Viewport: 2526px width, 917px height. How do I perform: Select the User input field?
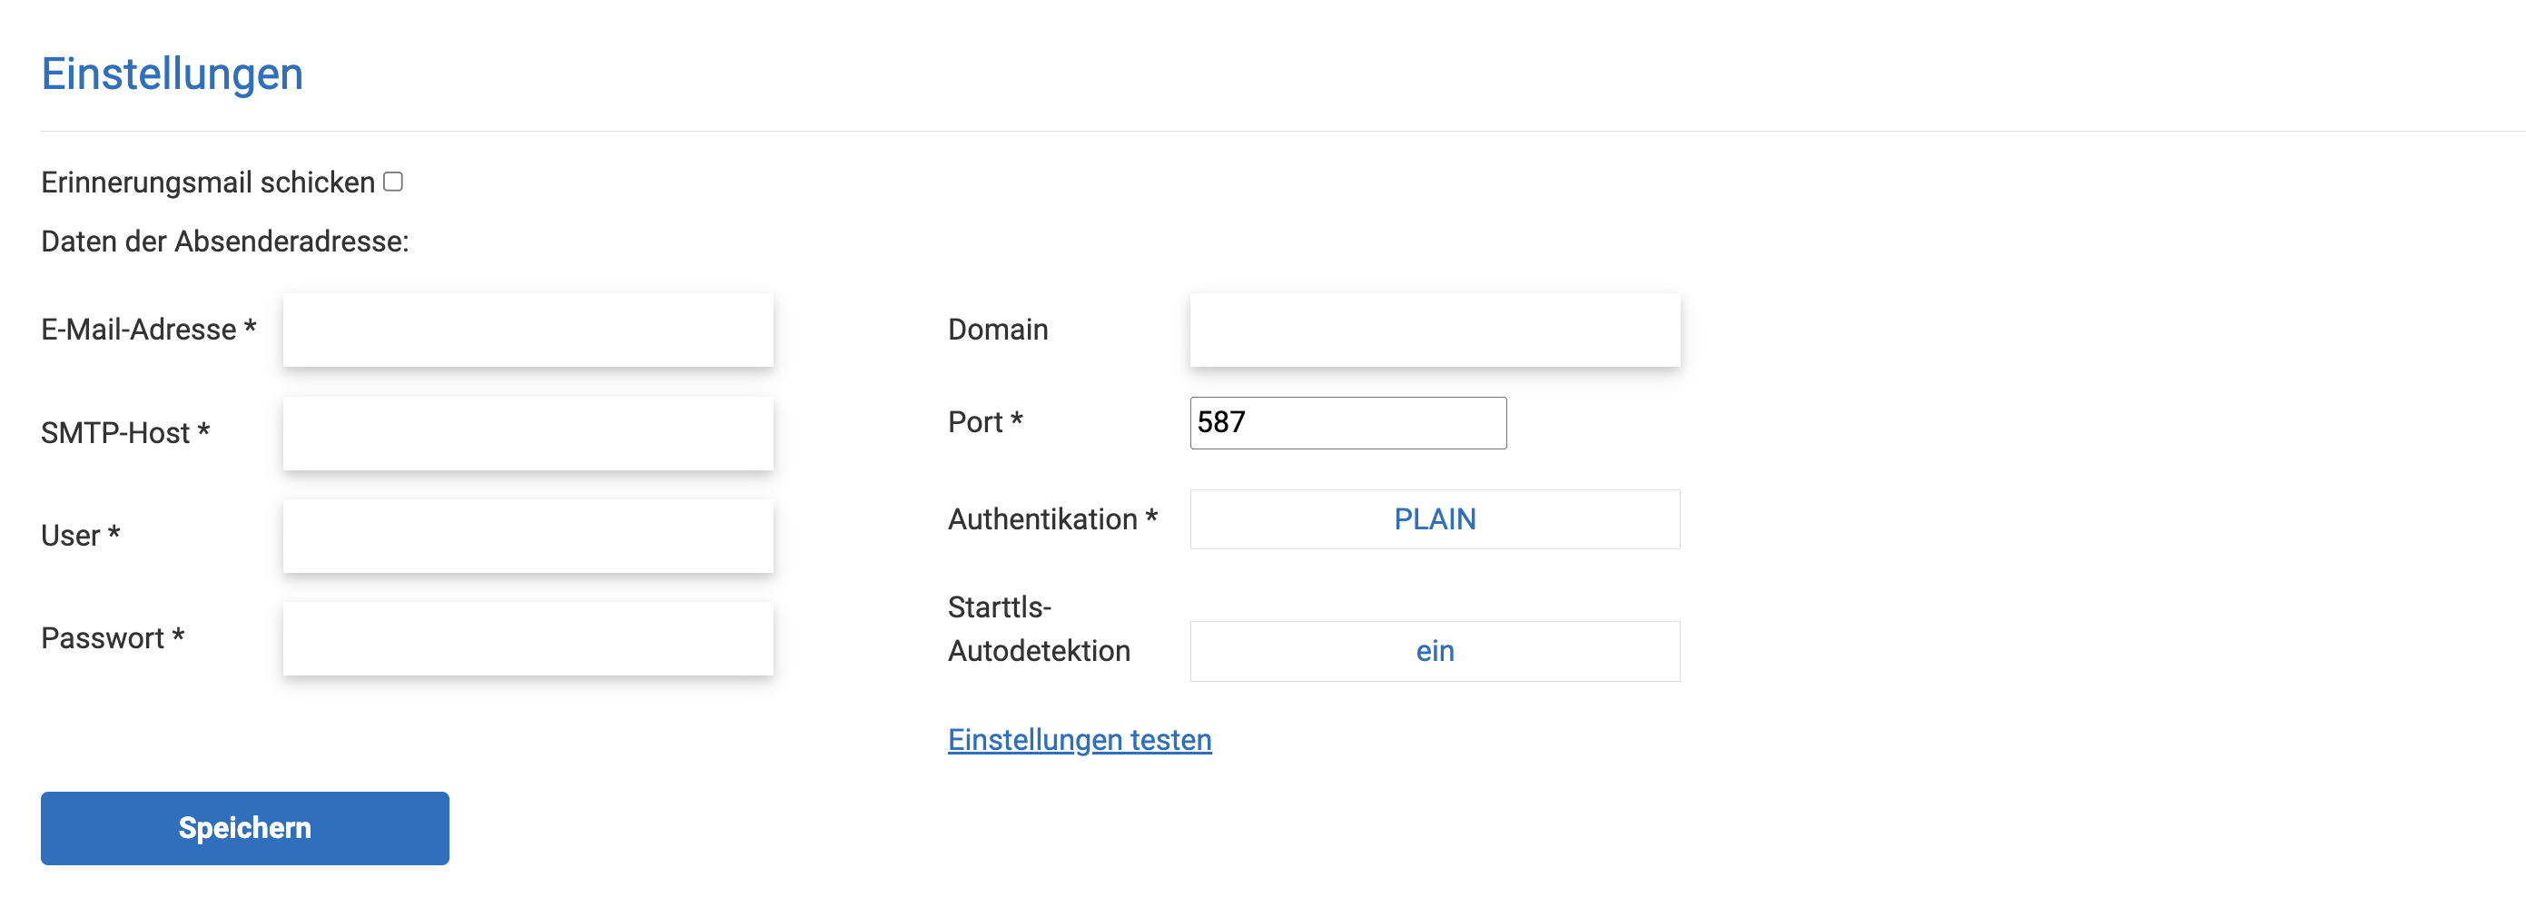[528, 536]
